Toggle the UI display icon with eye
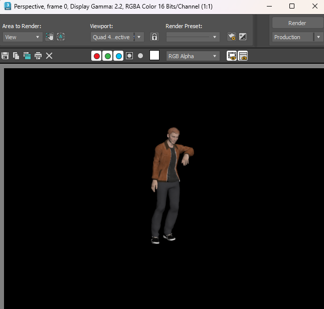This screenshot has width=324, height=309. (x=243, y=56)
